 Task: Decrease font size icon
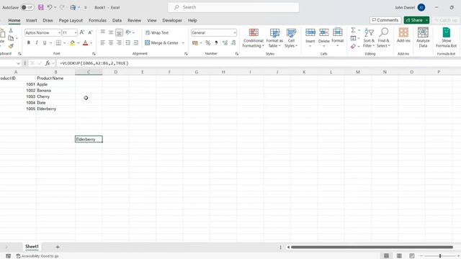[x=90, y=32]
